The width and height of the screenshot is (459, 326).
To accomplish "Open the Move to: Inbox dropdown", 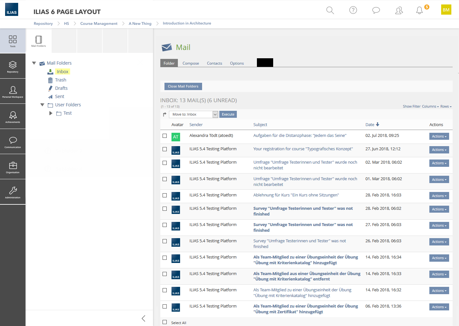I will [x=193, y=114].
